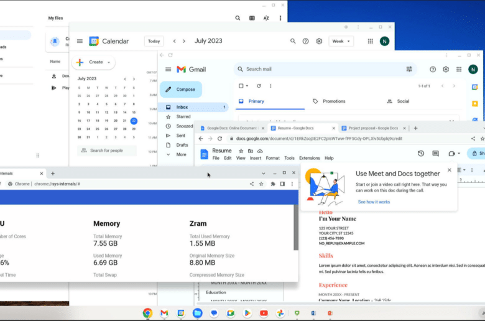Viewport: 485px width, 321px height.
Task: Open the AZ sort options in Files
Action: click(x=266, y=18)
